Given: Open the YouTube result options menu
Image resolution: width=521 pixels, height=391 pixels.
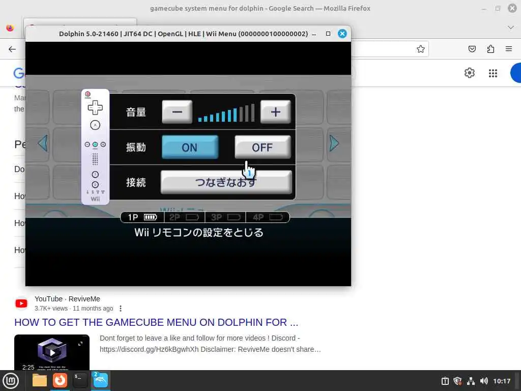Looking at the screenshot, I should (121, 309).
